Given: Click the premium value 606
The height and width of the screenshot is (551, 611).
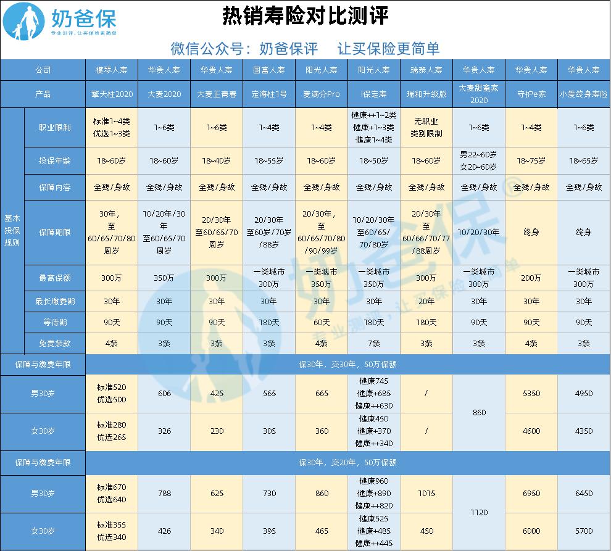Looking at the screenshot, I should click(x=164, y=394).
